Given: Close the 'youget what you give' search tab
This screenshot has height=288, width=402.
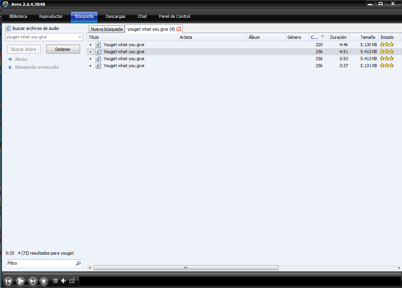Looking at the screenshot, I should coord(179,29).
